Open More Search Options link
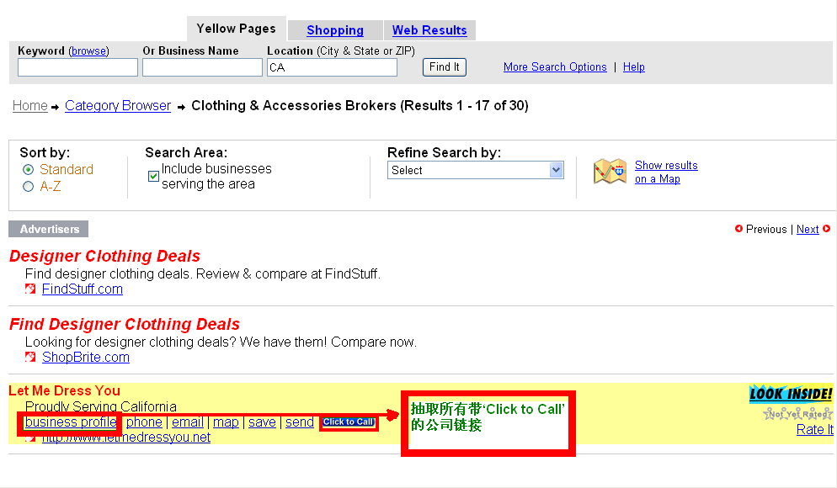 [x=555, y=67]
